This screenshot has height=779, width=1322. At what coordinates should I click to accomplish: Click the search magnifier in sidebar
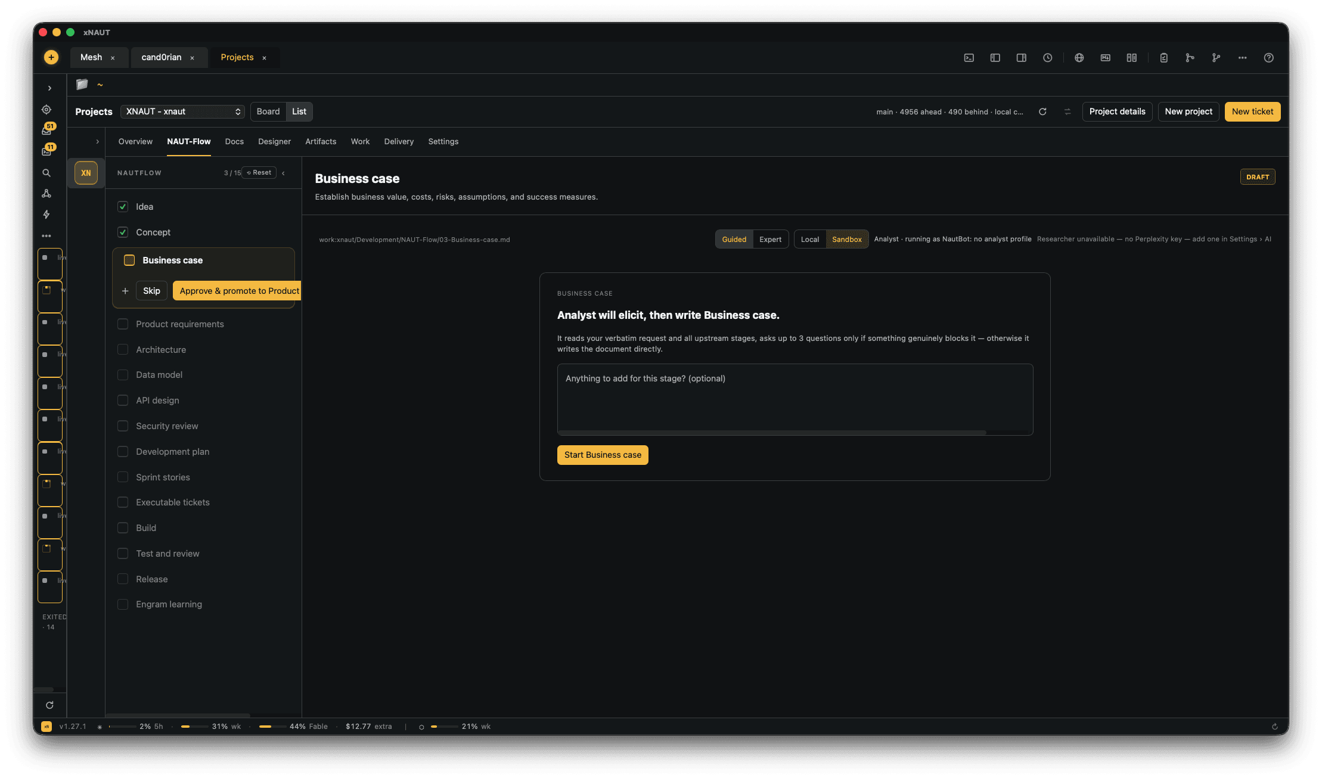pyautogui.click(x=46, y=173)
